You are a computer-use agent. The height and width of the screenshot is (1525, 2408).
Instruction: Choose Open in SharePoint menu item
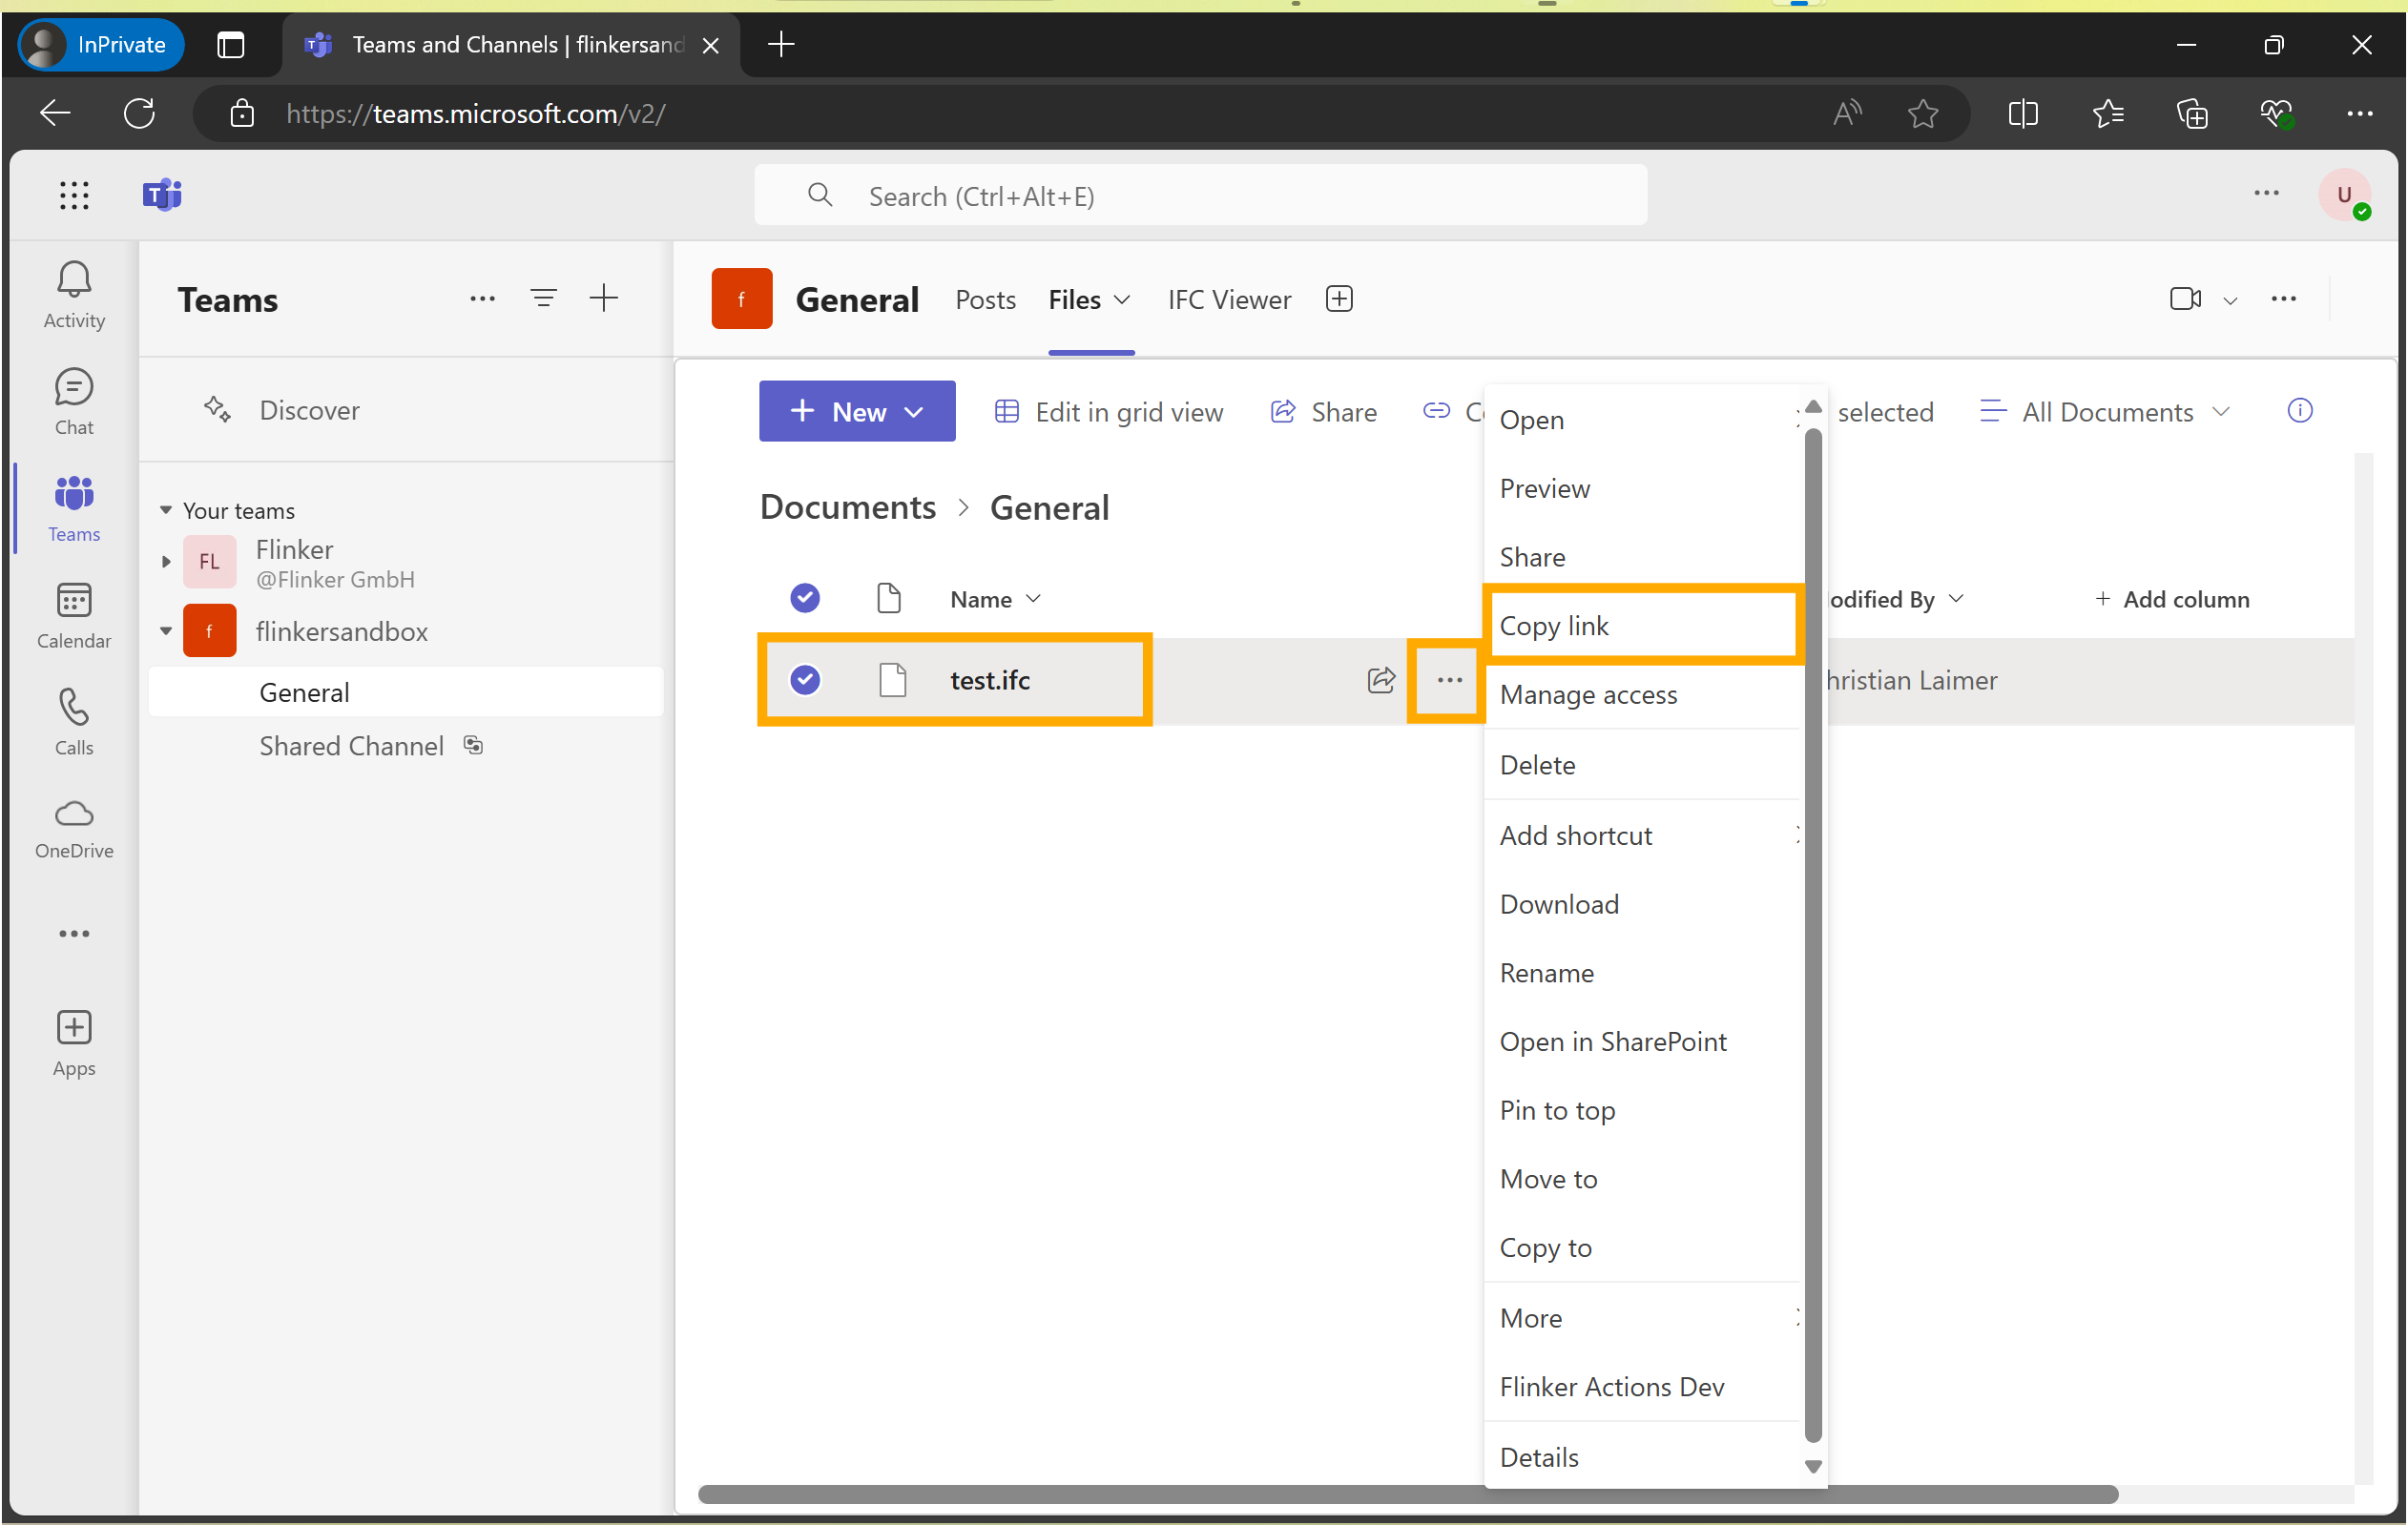[x=1642, y=1041]
